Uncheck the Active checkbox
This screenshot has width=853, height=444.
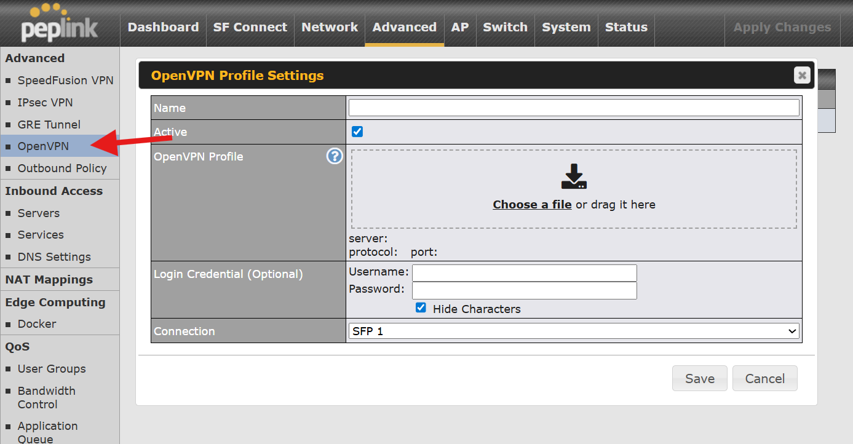tap(357, 132)
